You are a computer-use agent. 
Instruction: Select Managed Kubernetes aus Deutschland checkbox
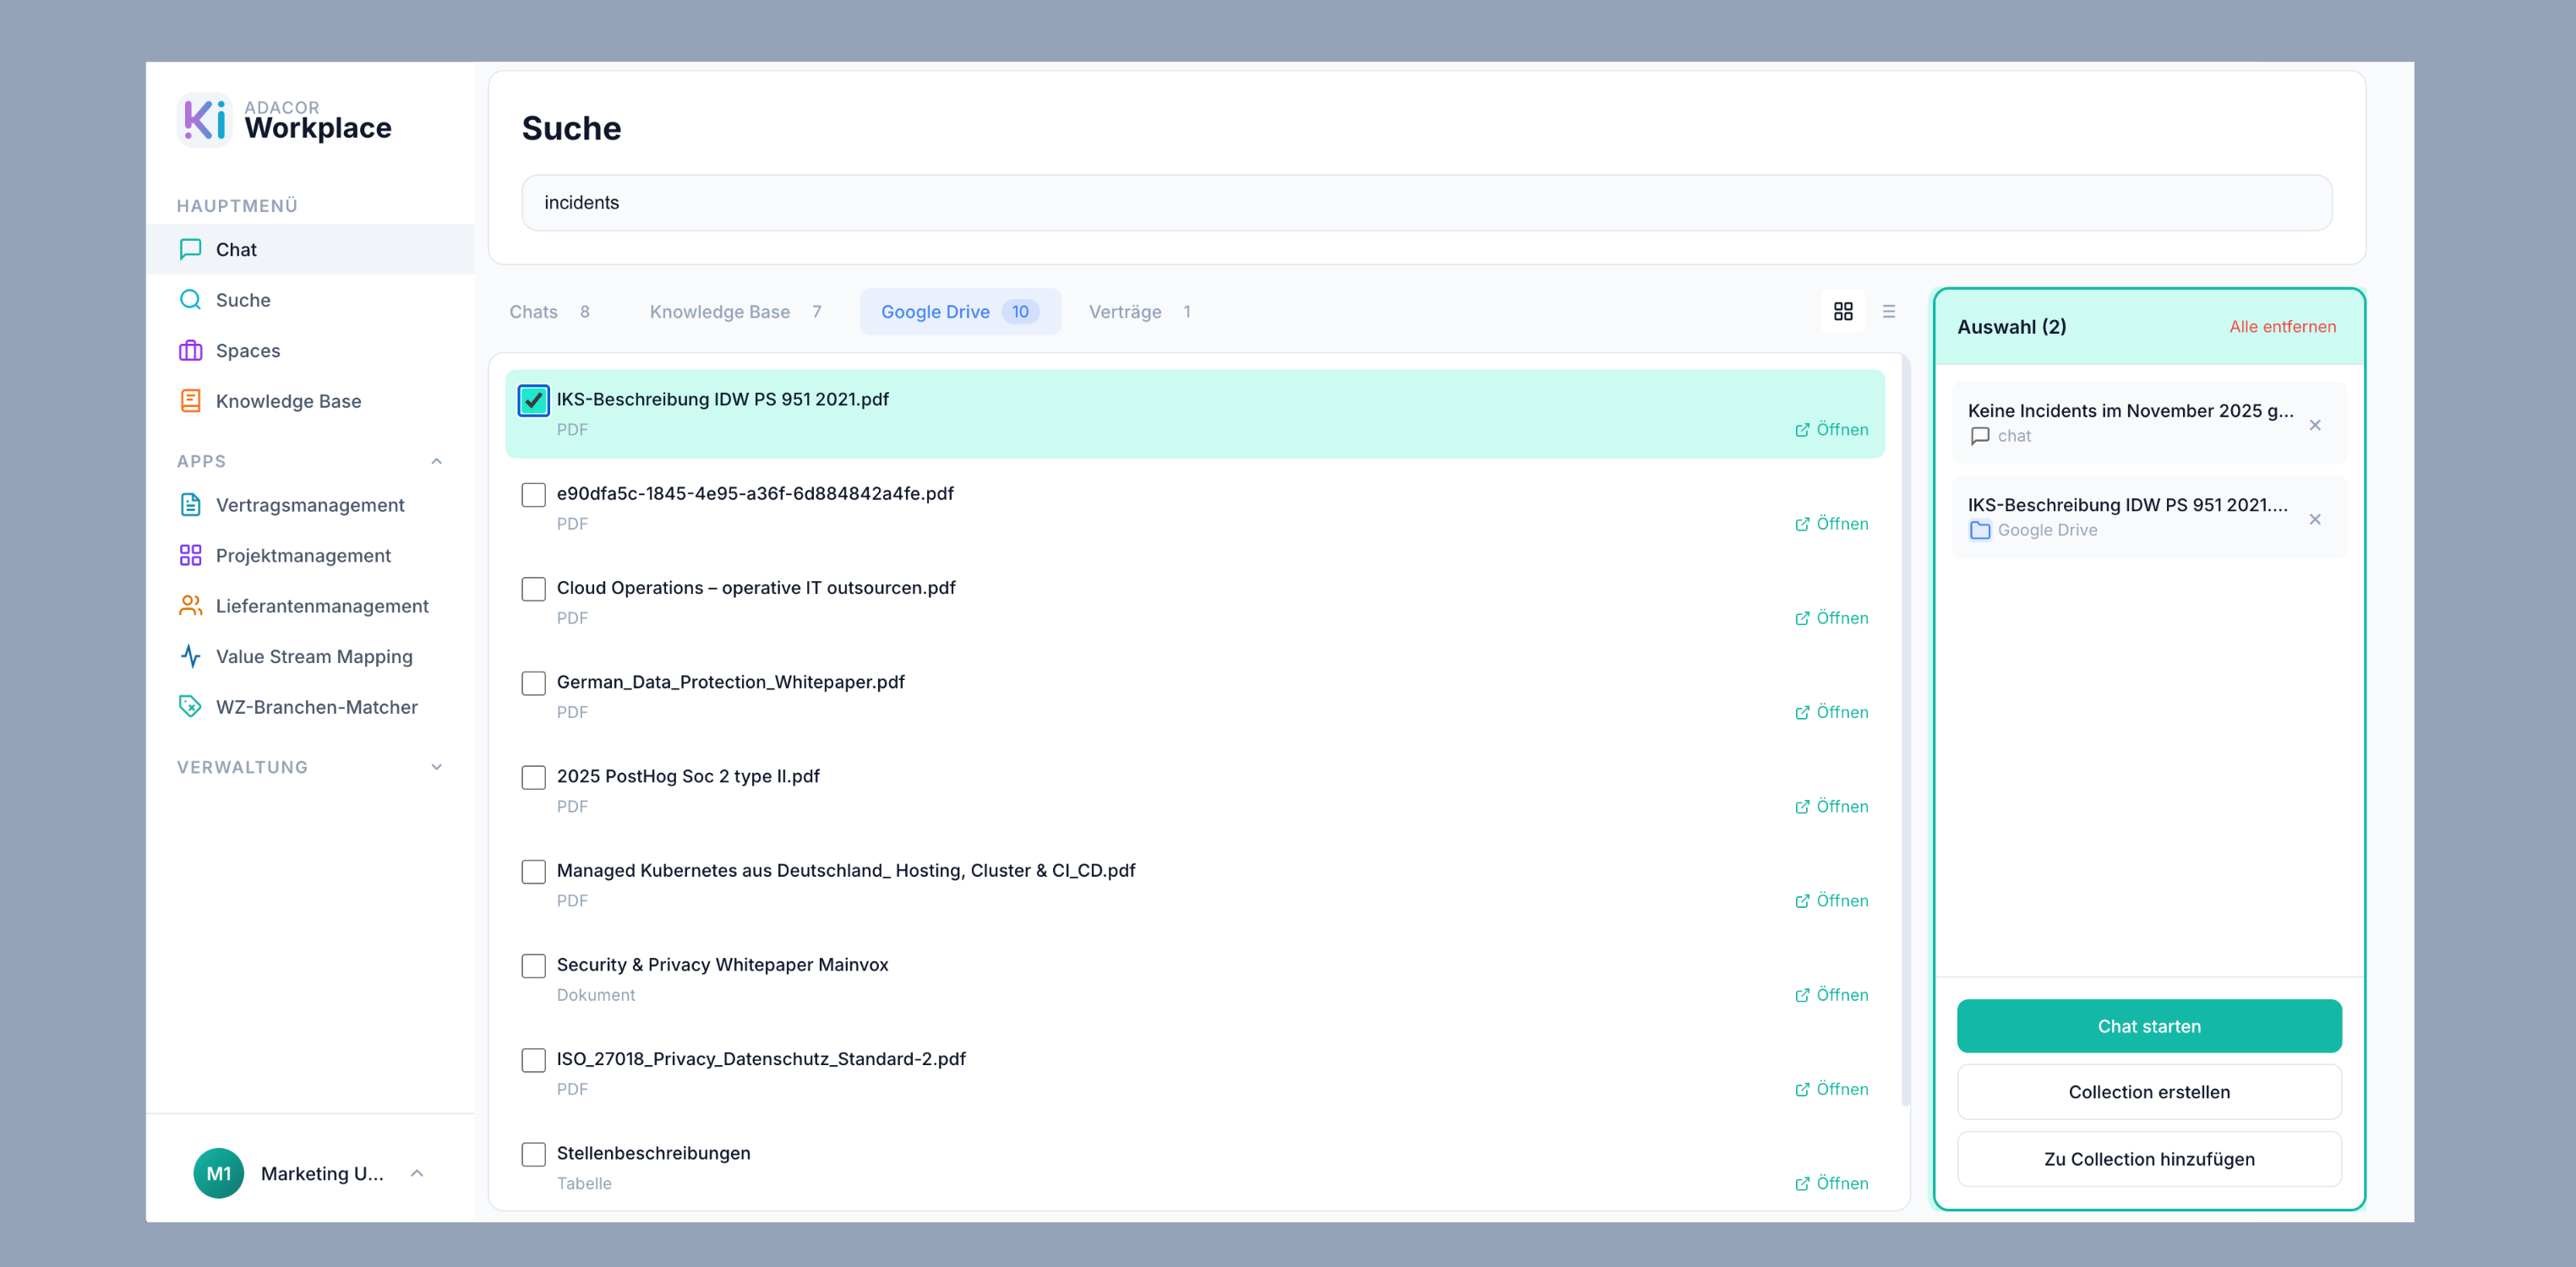click(533, 872)
